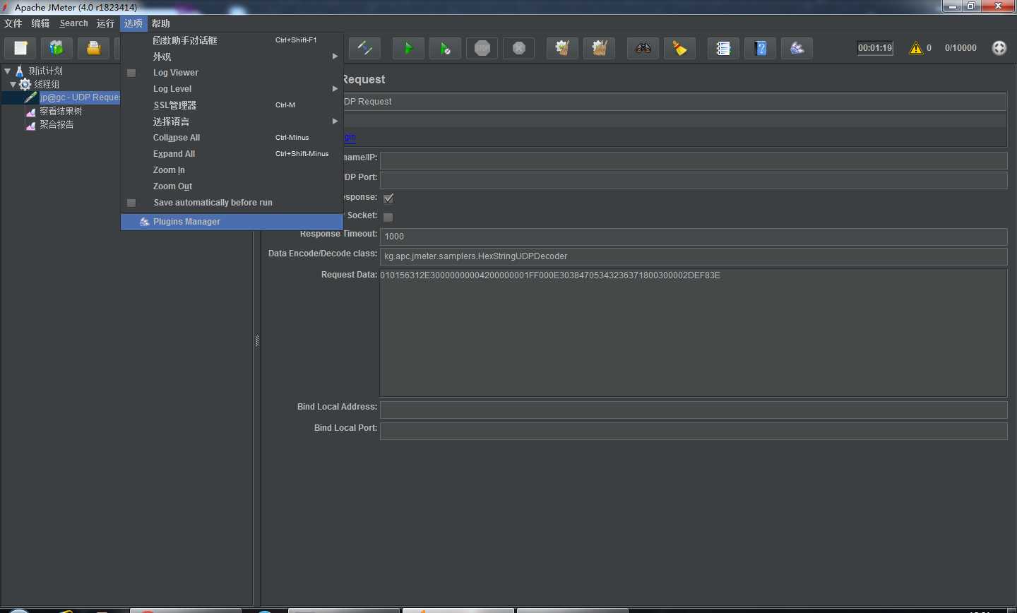This screenshot has width=1017, height=613.
Task: Click the Clear results broom icon
Action: pyautogui.click(x=562, y=48)
